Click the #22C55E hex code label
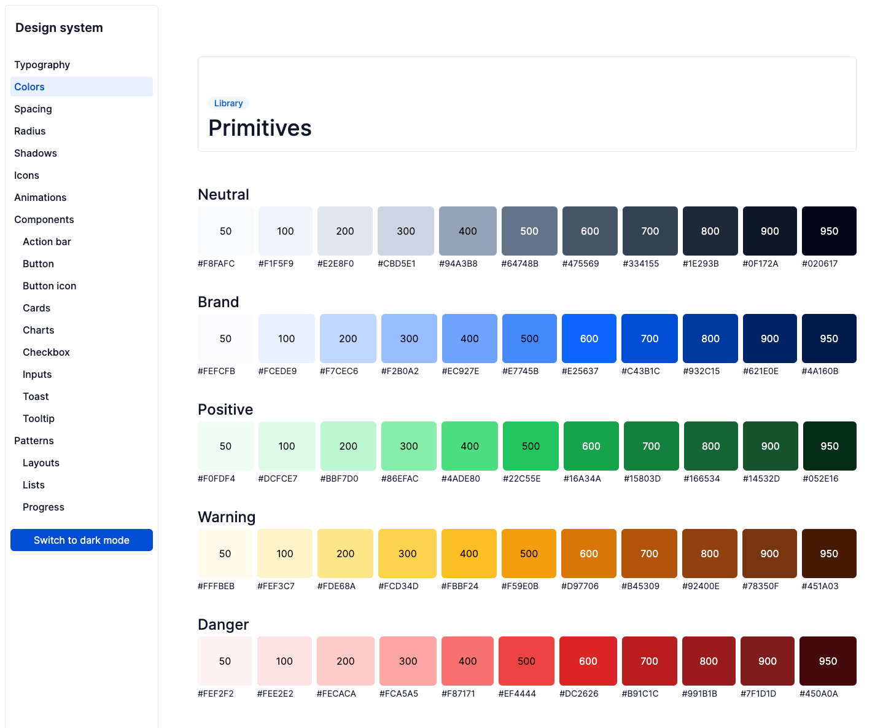Screen dimensions: 883x728 pos(521,479)
